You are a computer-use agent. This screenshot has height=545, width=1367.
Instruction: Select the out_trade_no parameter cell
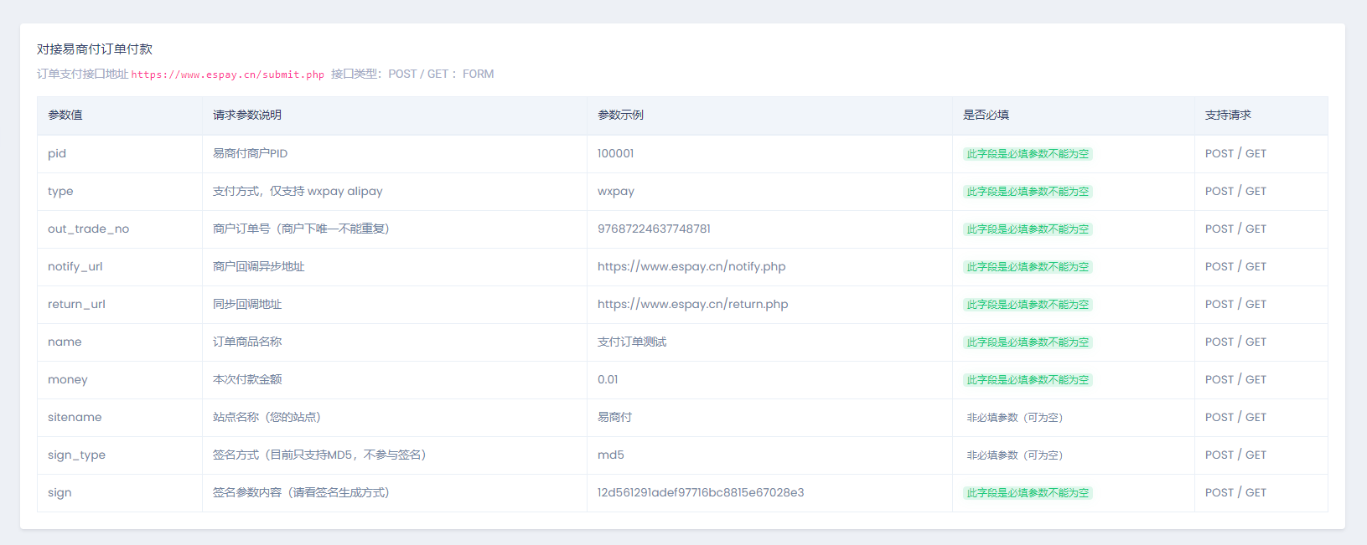88,229
